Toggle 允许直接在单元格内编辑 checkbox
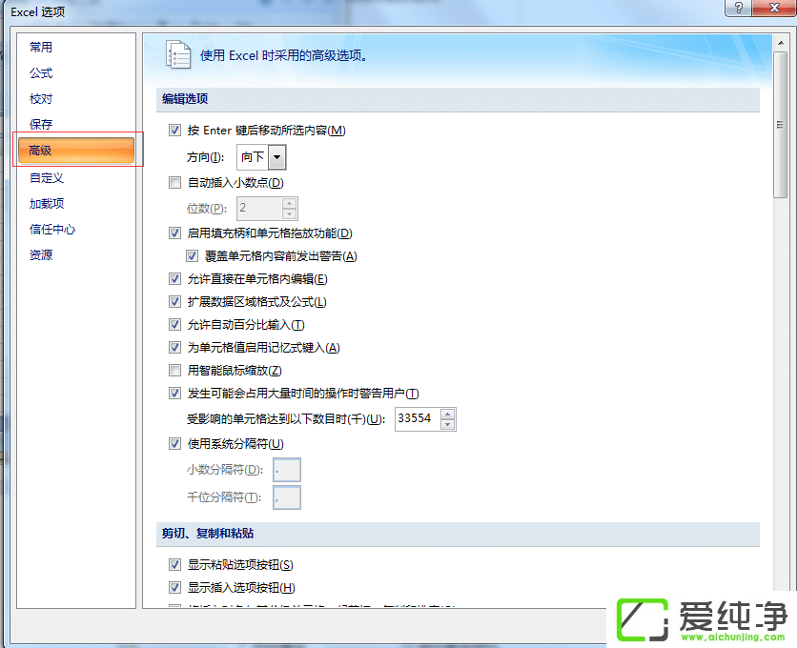This screenshot has height=648, width=797. (x=174, y=279)
